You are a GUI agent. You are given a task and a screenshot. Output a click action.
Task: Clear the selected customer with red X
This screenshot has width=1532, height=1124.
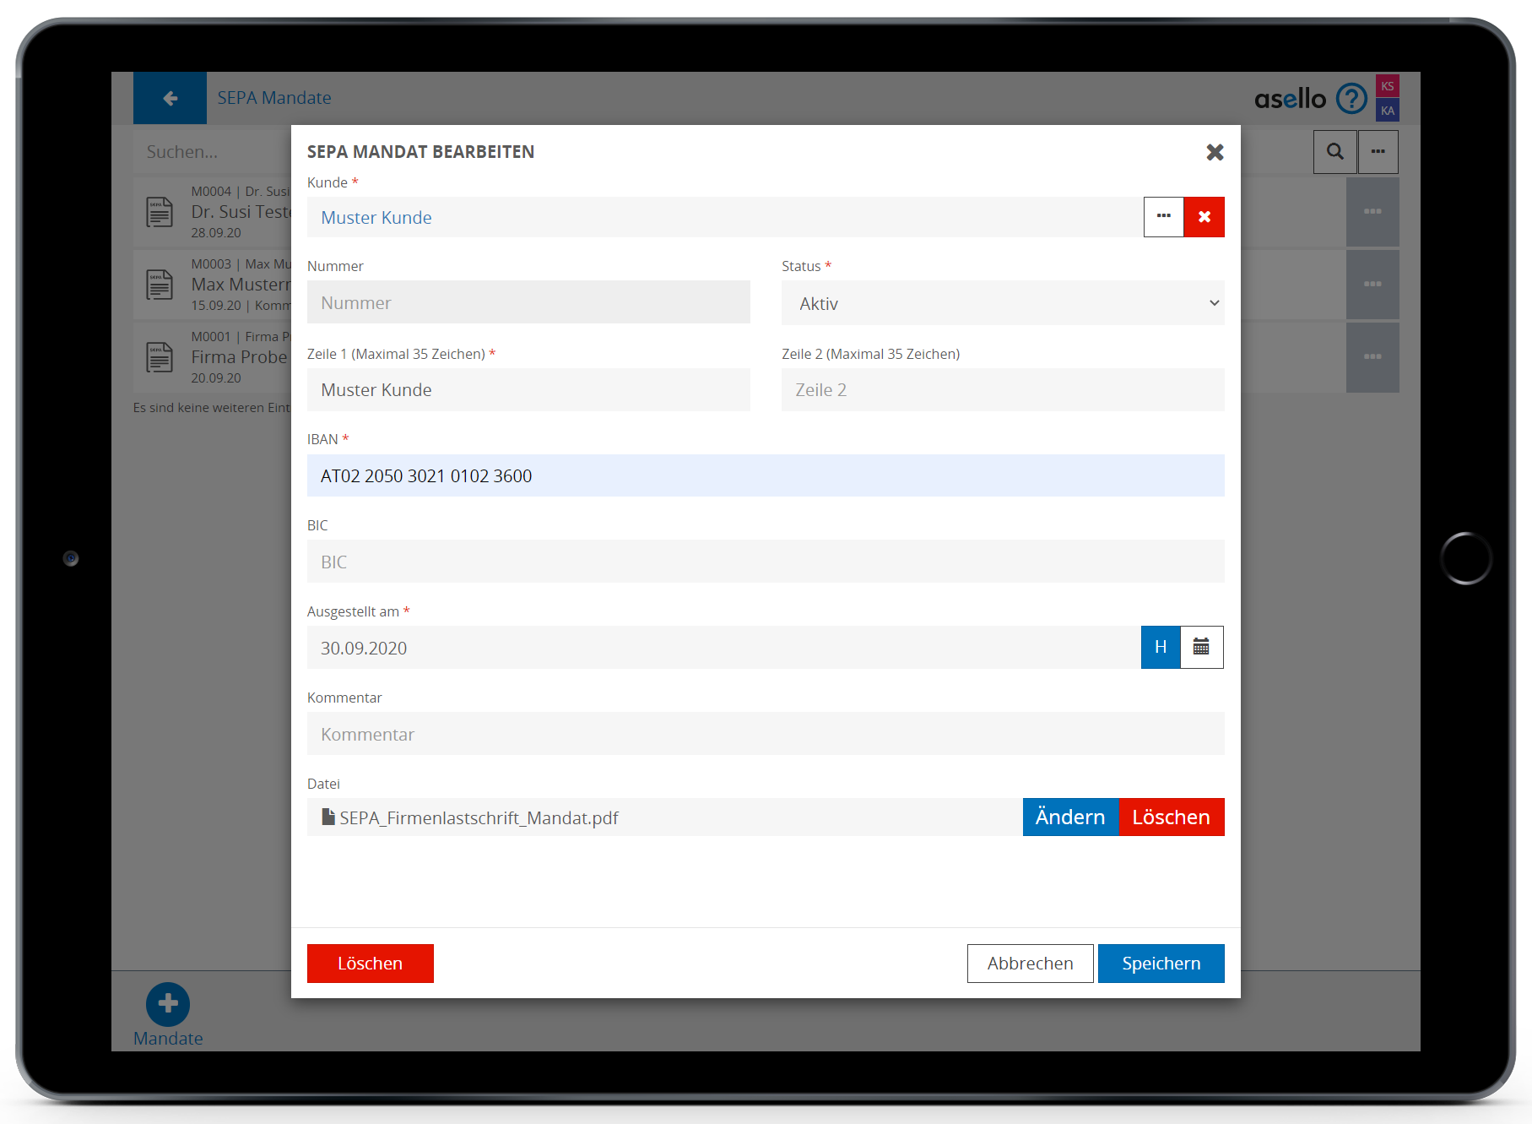point(1204,217)
